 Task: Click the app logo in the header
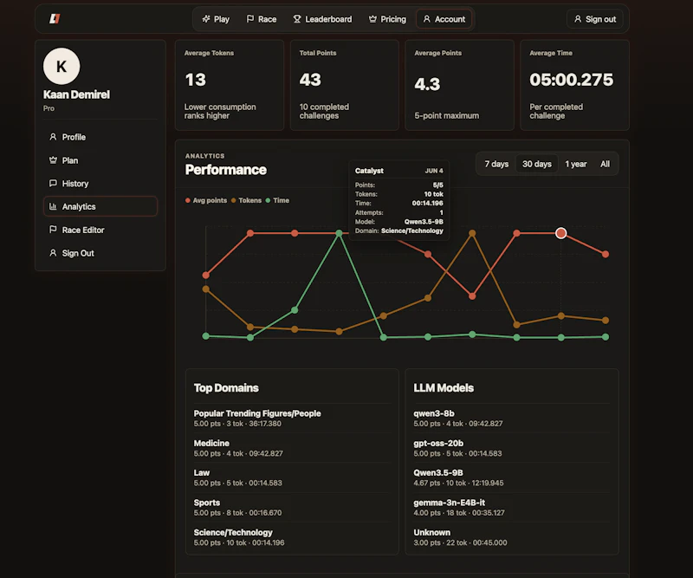point(55,18)
